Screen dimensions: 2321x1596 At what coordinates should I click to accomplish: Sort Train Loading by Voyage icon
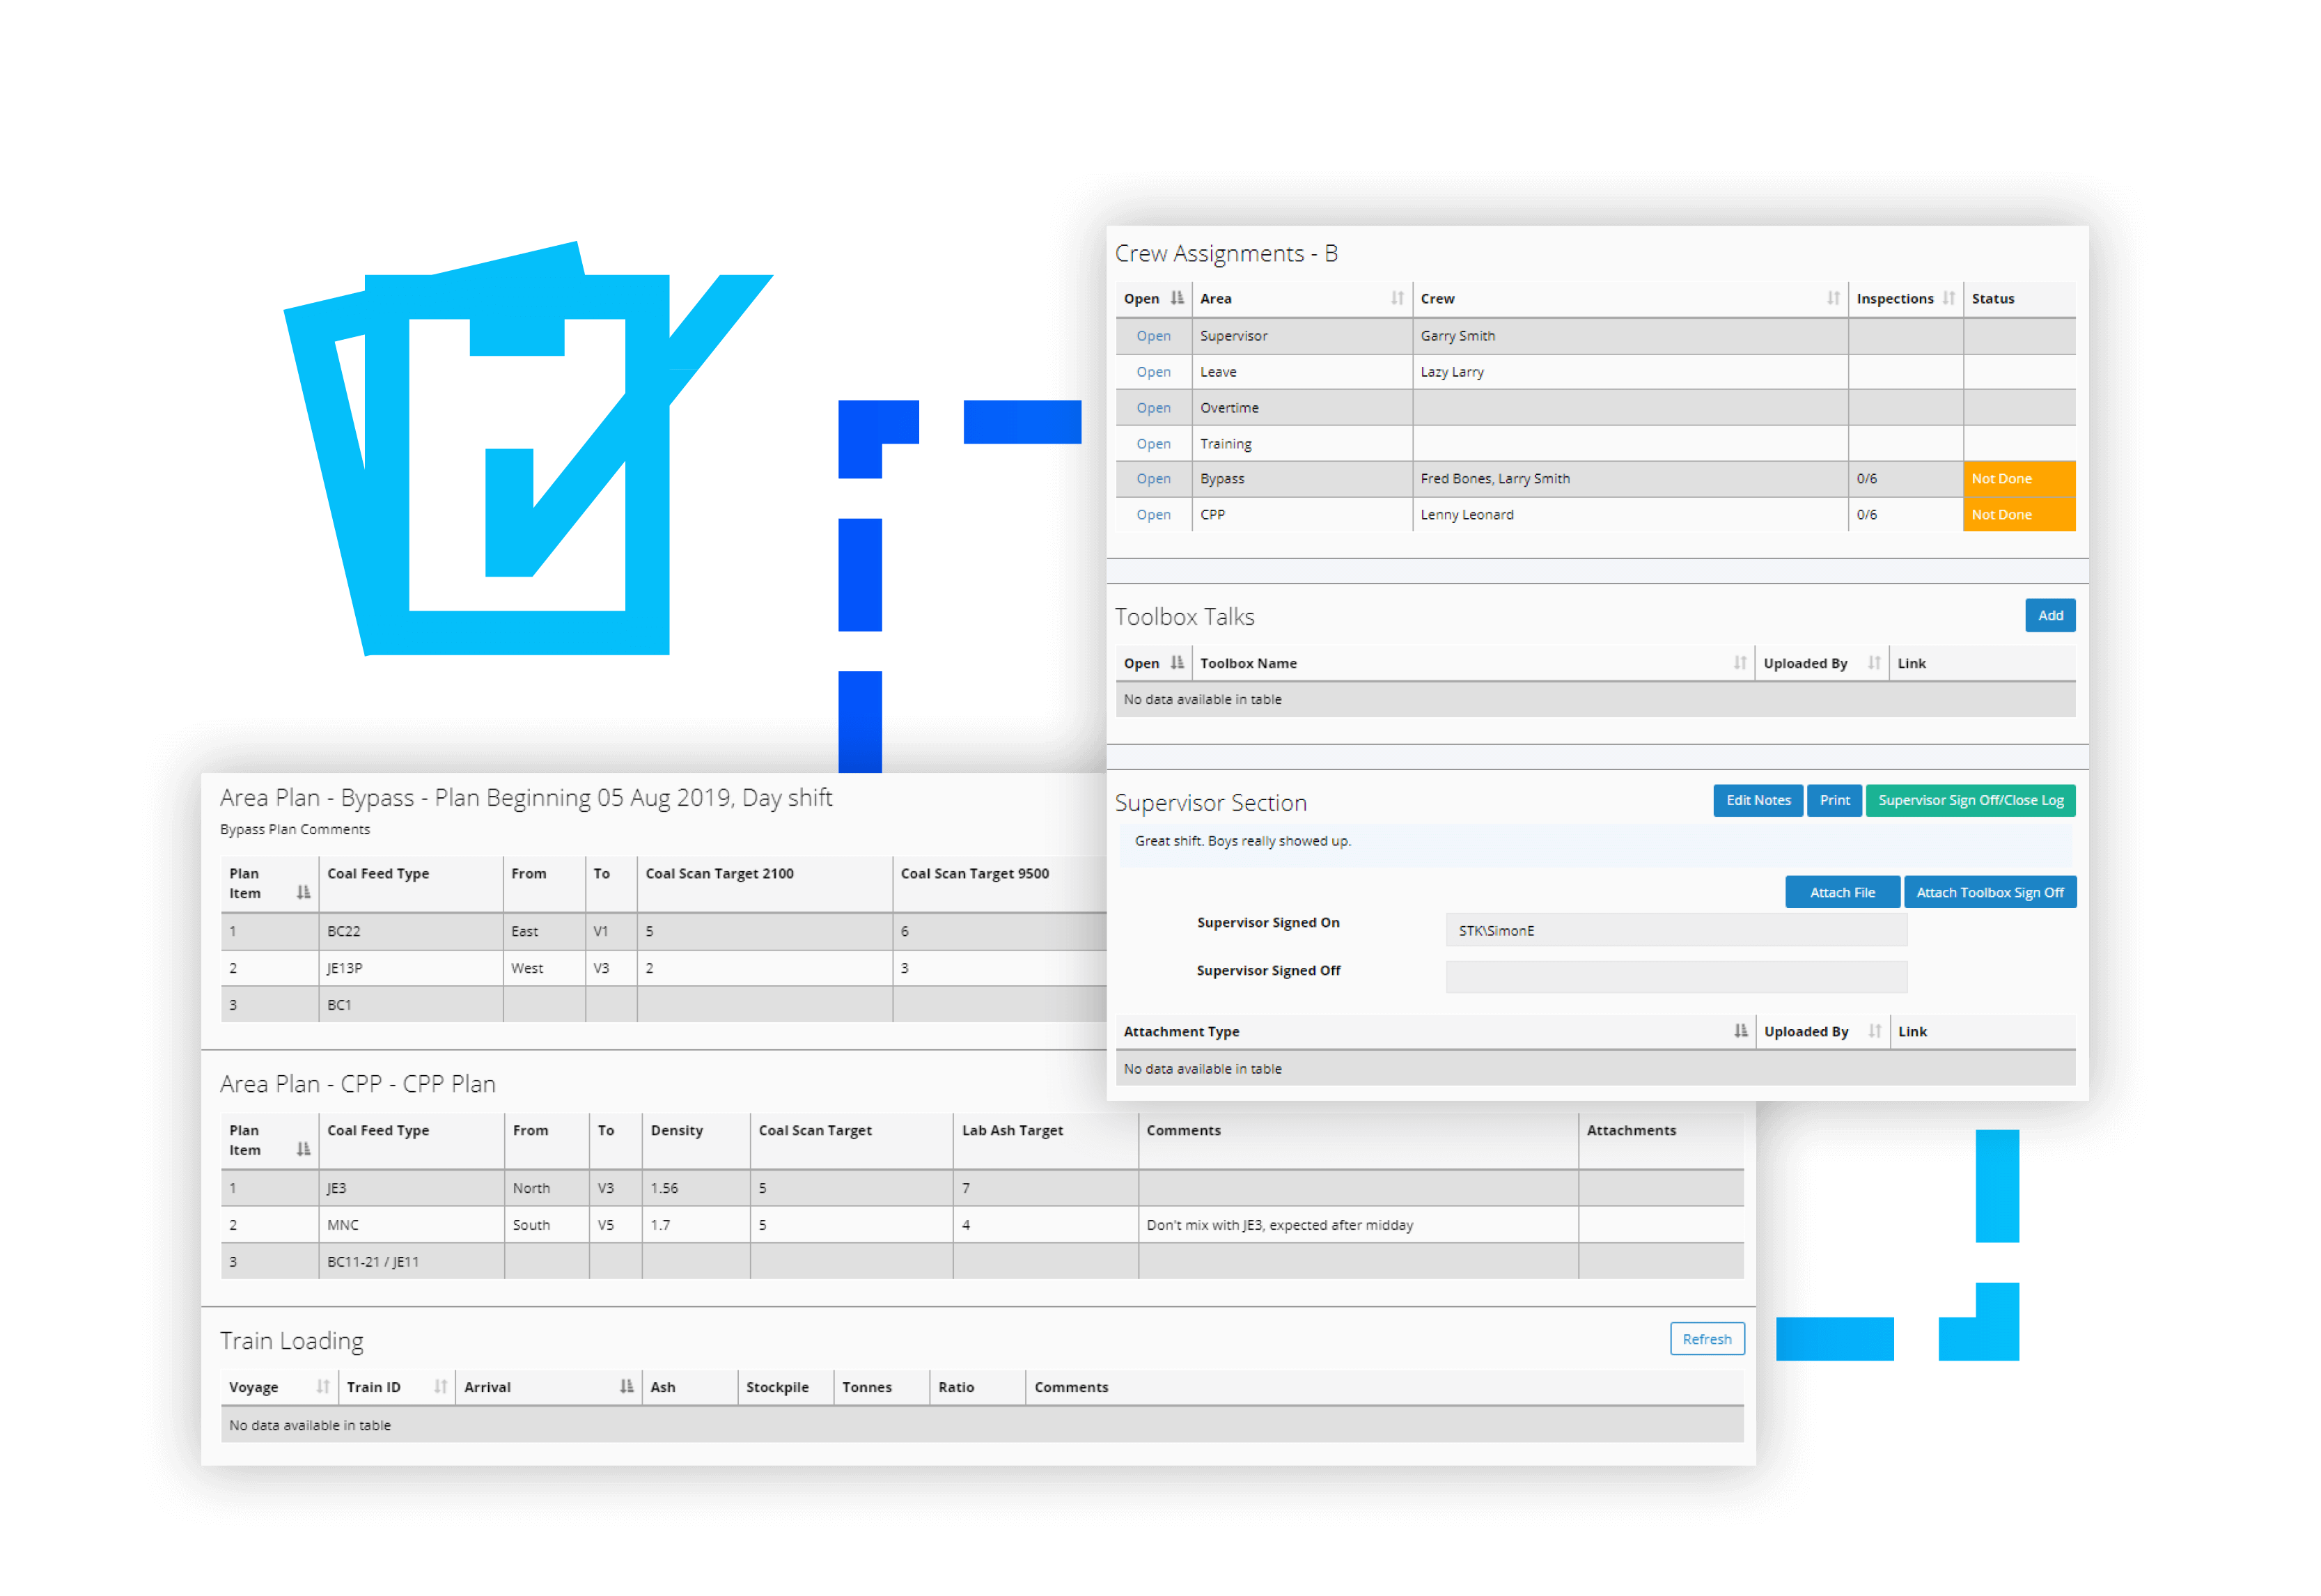(323, 1387)
